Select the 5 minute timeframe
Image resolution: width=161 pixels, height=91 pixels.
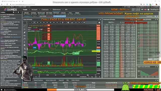coord(31,22)
